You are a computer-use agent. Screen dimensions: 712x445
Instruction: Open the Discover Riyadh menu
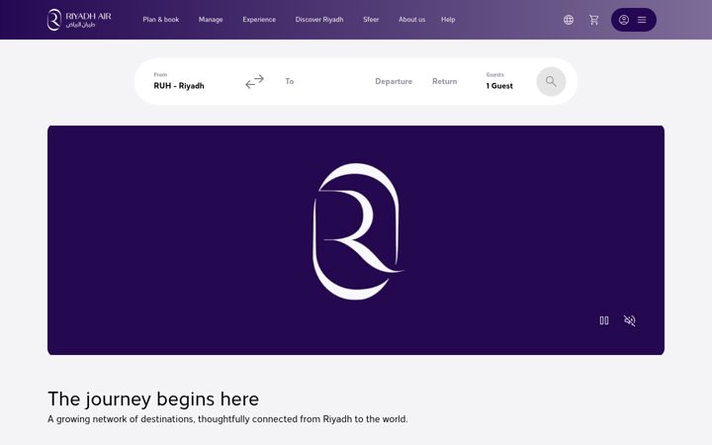pos(319,20)
